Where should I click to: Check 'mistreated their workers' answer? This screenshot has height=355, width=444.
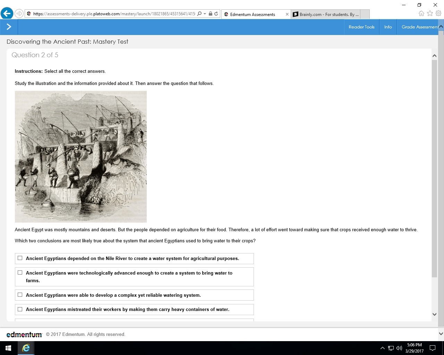click(x=20, y=309)
